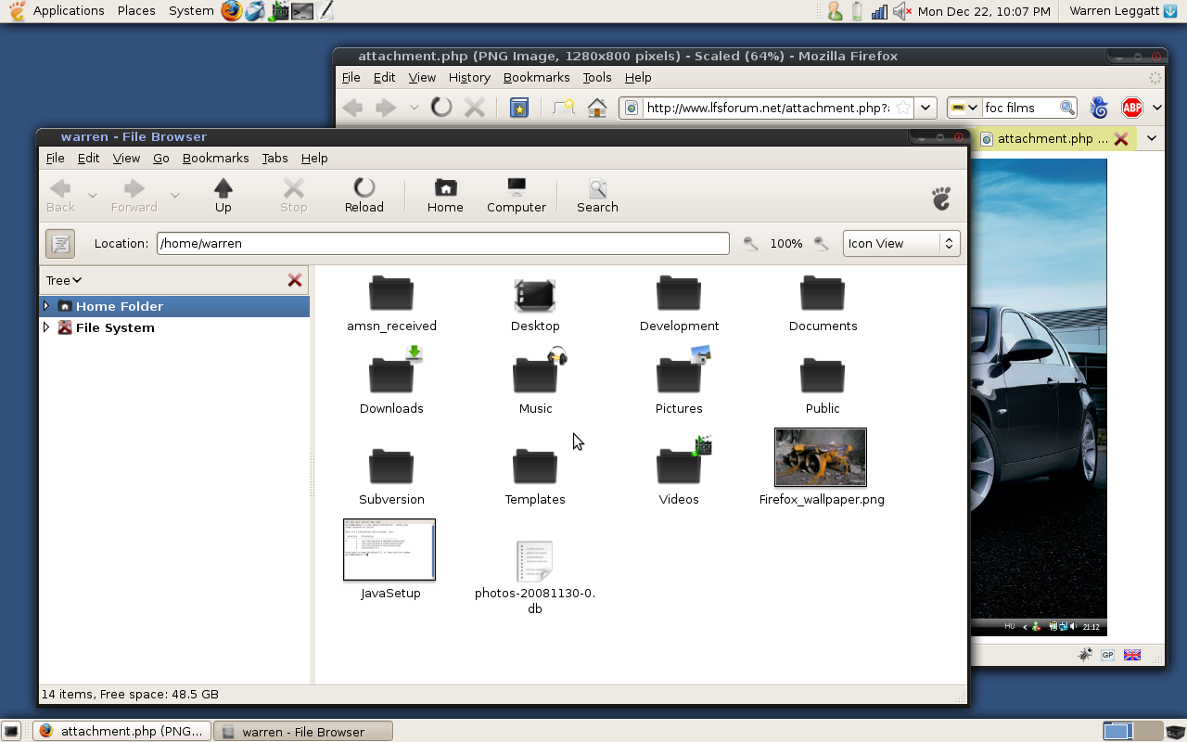Open Computer from the File Browser toolbar

click(517, 195)
